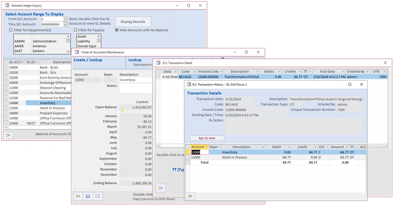Click exit icon in Chart of Accounts Maintenance
The width and height of the screenshot is (394, 206).
point(78,196)
